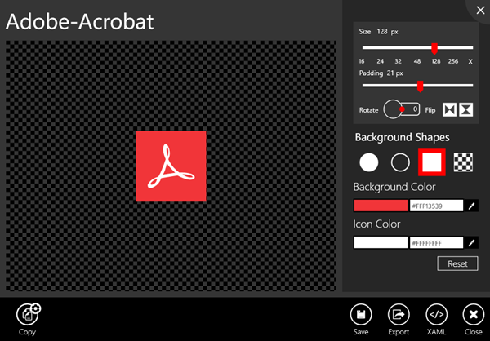Click the small gear on the Copy icon
This screenshot has width=490, height=341.
(x=36, y=308)
